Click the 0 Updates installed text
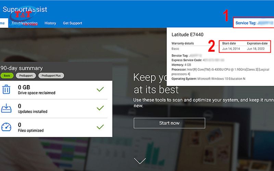Viewport: 274px width, 171px height. click(33, 108)
